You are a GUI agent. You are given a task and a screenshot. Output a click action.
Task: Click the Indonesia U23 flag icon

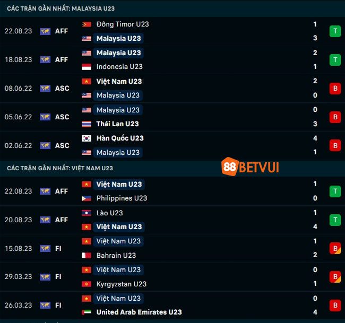pyautogui.click(x=87, y=67)
